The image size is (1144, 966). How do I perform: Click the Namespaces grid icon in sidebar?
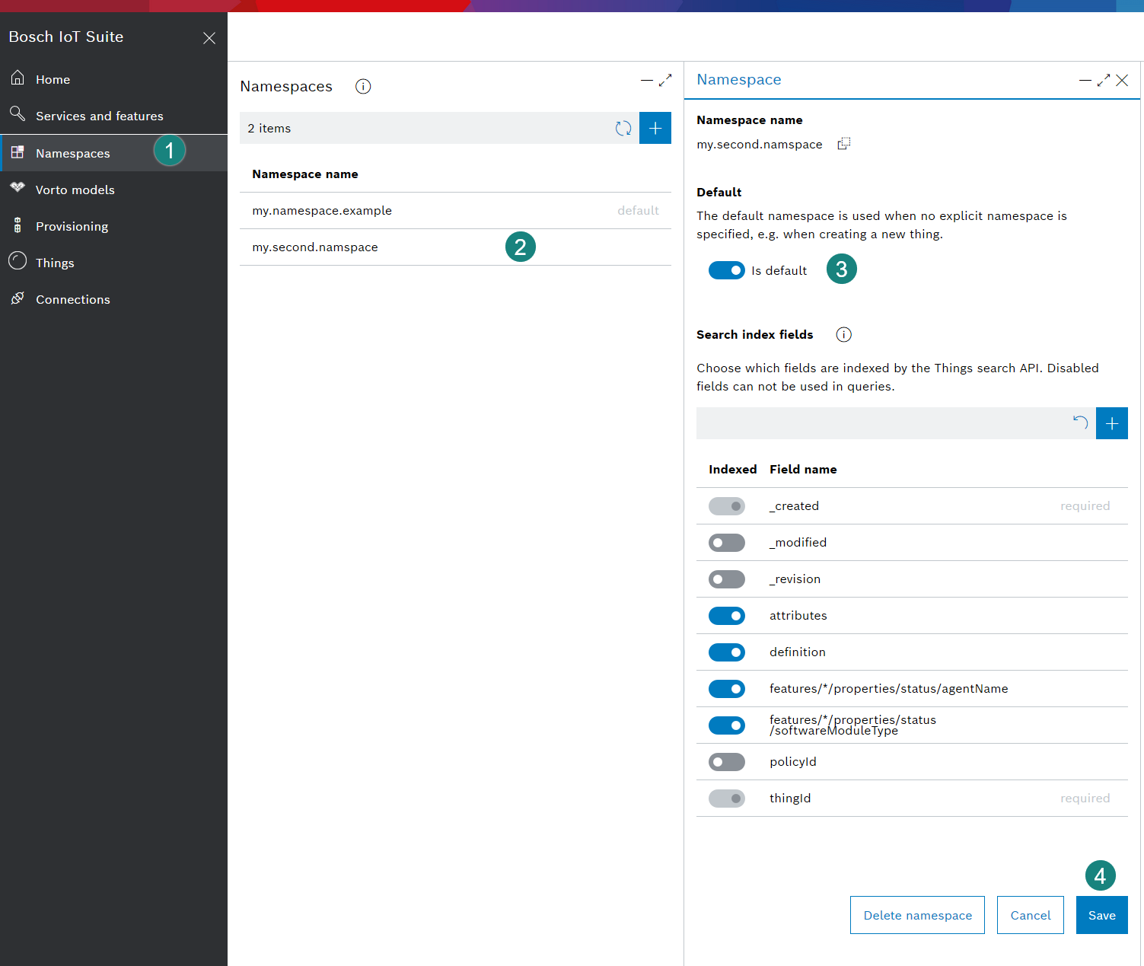[18, 152]
